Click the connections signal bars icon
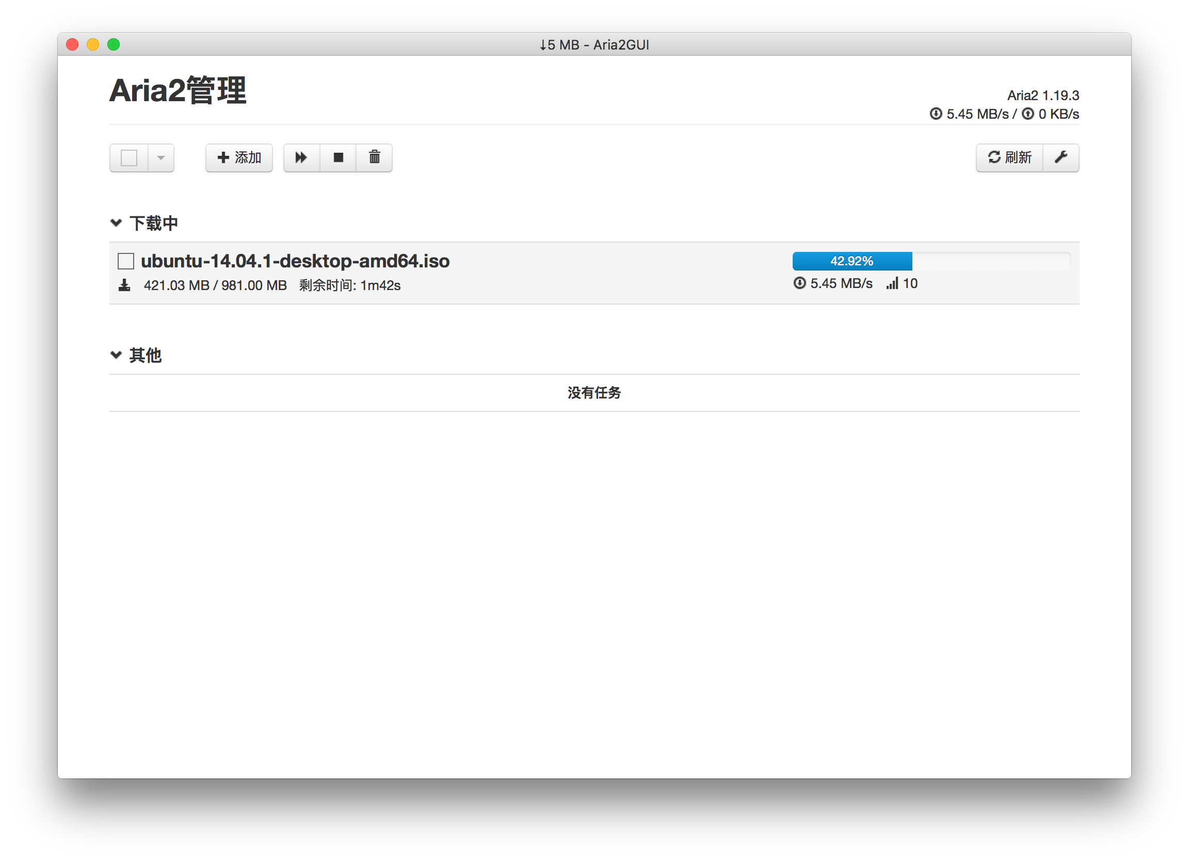 [x=892, y=284]
